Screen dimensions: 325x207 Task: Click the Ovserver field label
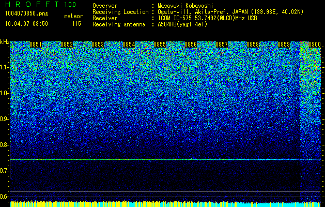click(x=105, y=6)
